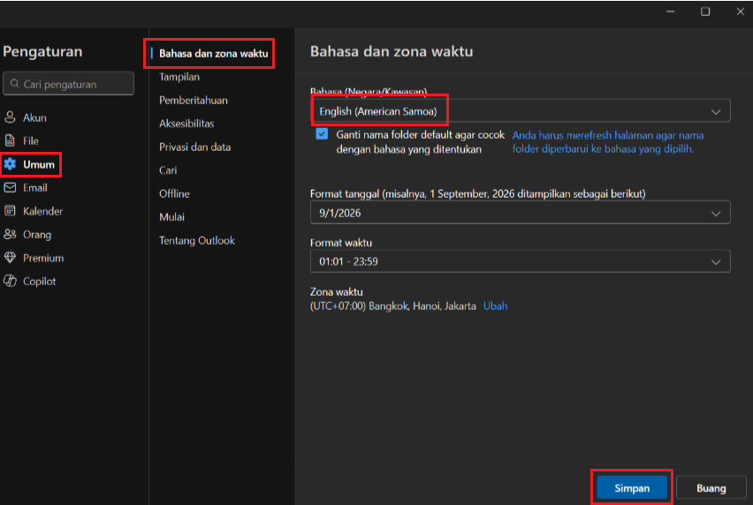This screenshot has height=505, width=753.
Task: Maximize the settings window
Action: tap(705, 11)
